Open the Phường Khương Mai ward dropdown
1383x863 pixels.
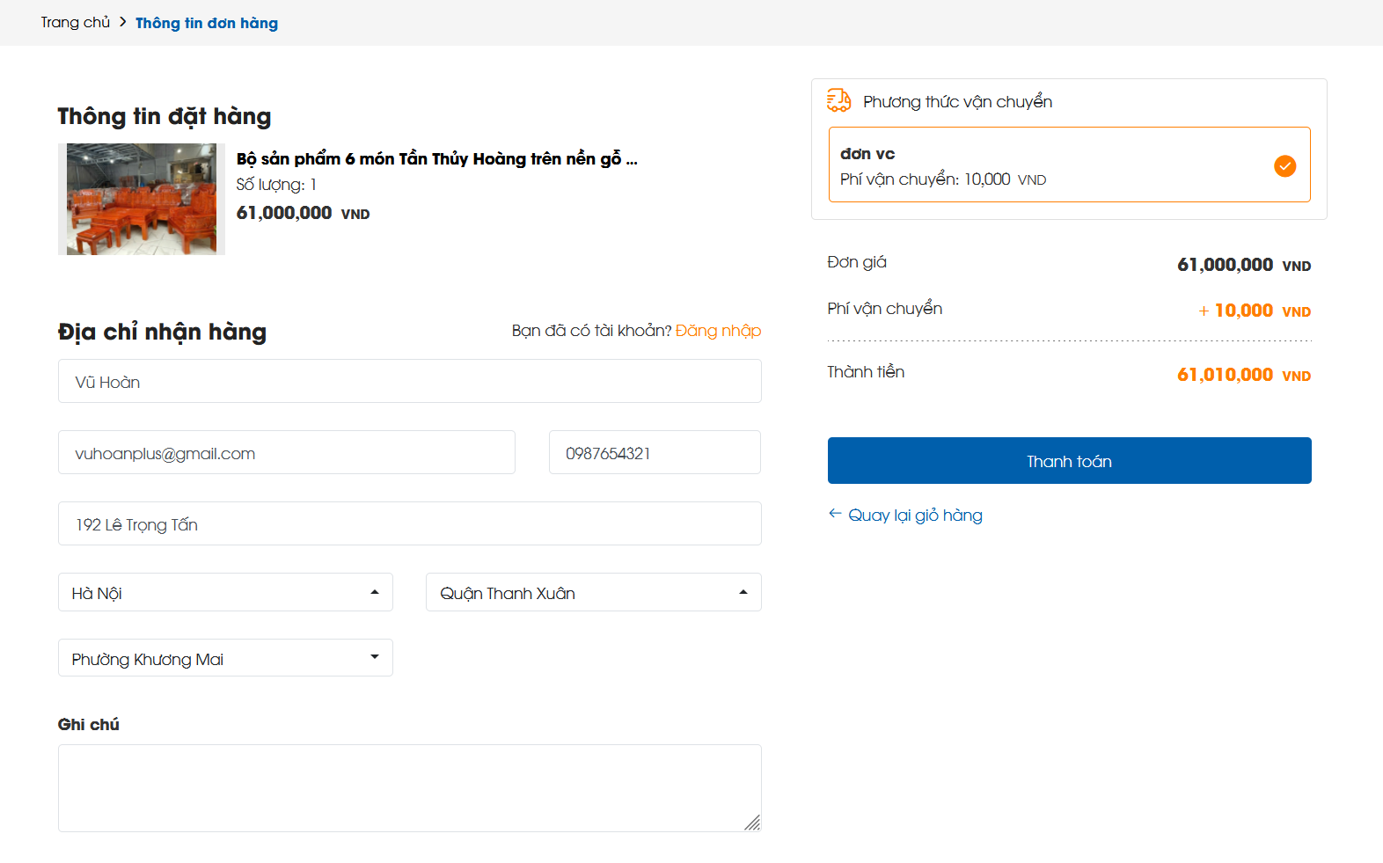tap(225, 658)
